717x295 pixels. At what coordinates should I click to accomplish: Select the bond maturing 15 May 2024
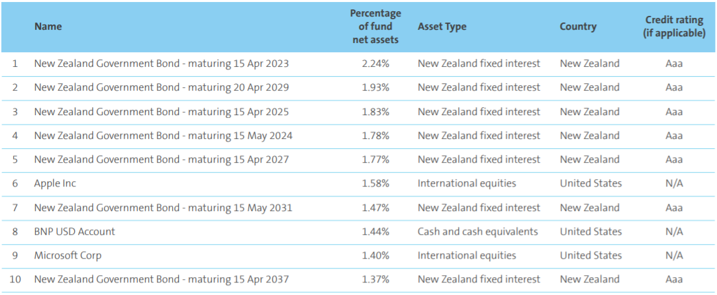pos(163,136)
